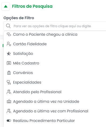Click the Atendido pelo Profissional doctor icon
The image size is (106, 127).
click(x=9, y=92)
